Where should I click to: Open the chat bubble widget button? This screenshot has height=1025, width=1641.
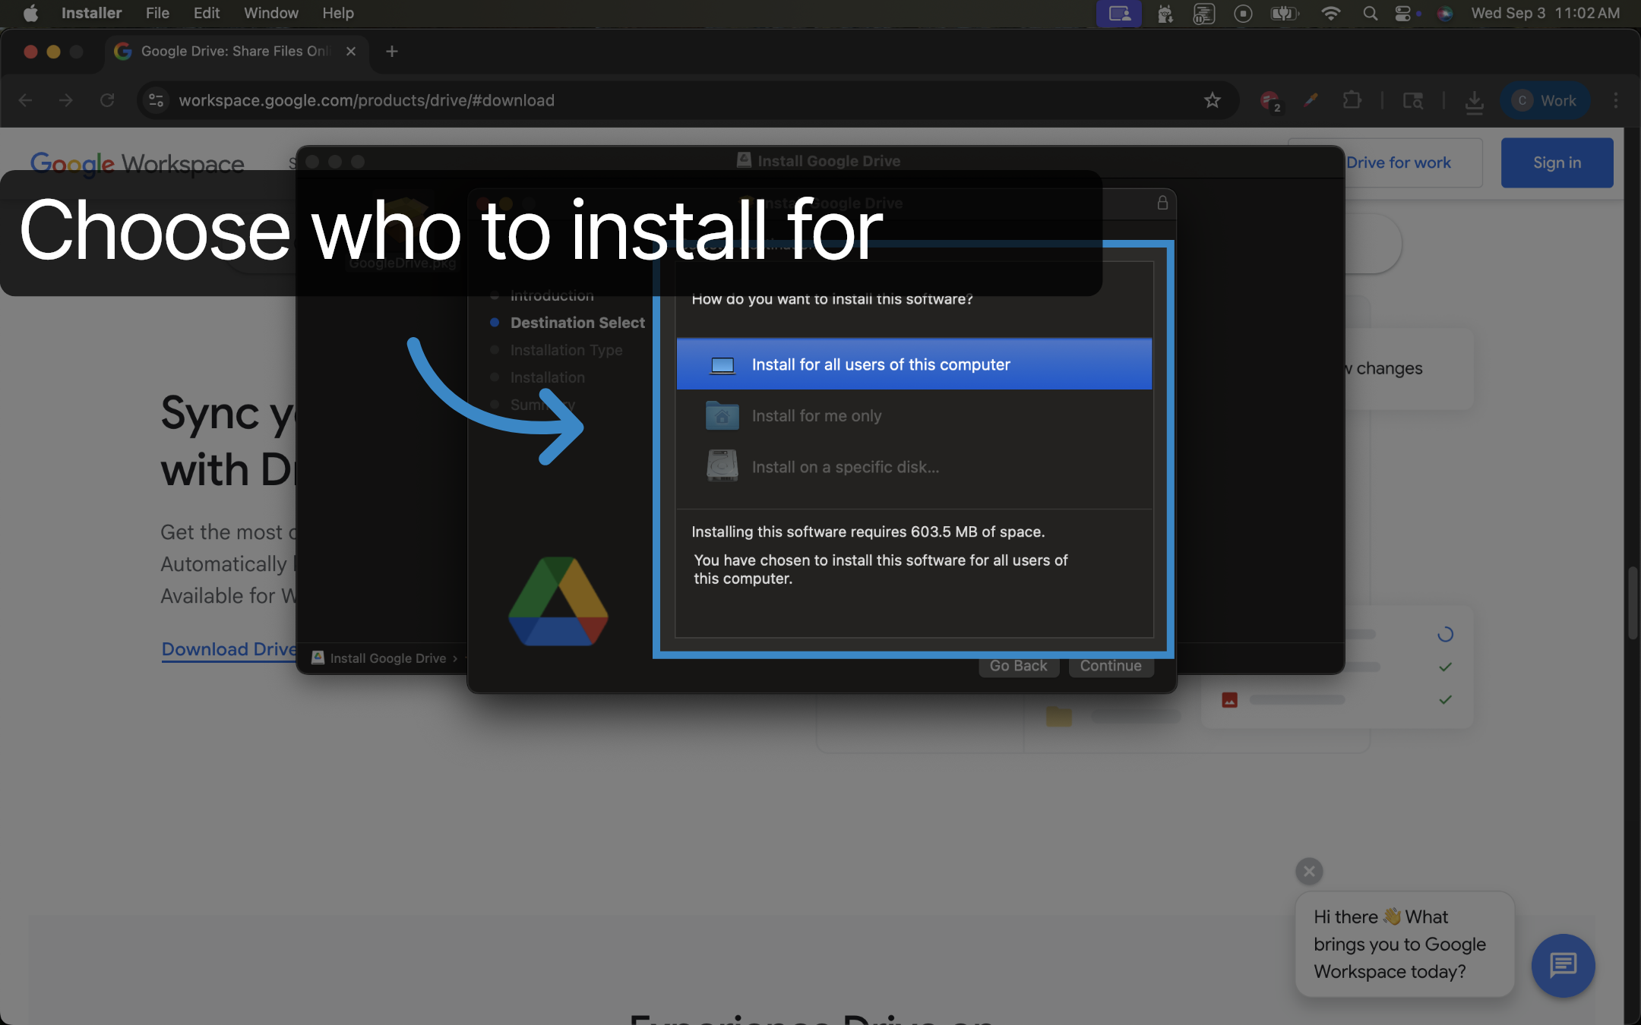click(x=1563, y=965)
